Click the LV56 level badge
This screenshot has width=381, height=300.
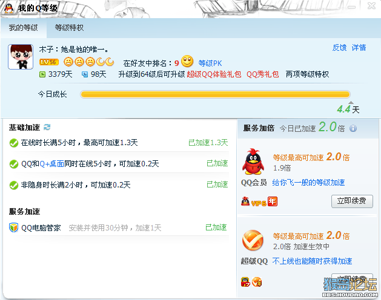[49, 62]
